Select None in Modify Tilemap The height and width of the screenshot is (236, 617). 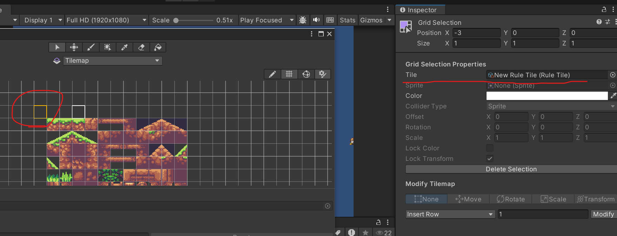(427, 199)
